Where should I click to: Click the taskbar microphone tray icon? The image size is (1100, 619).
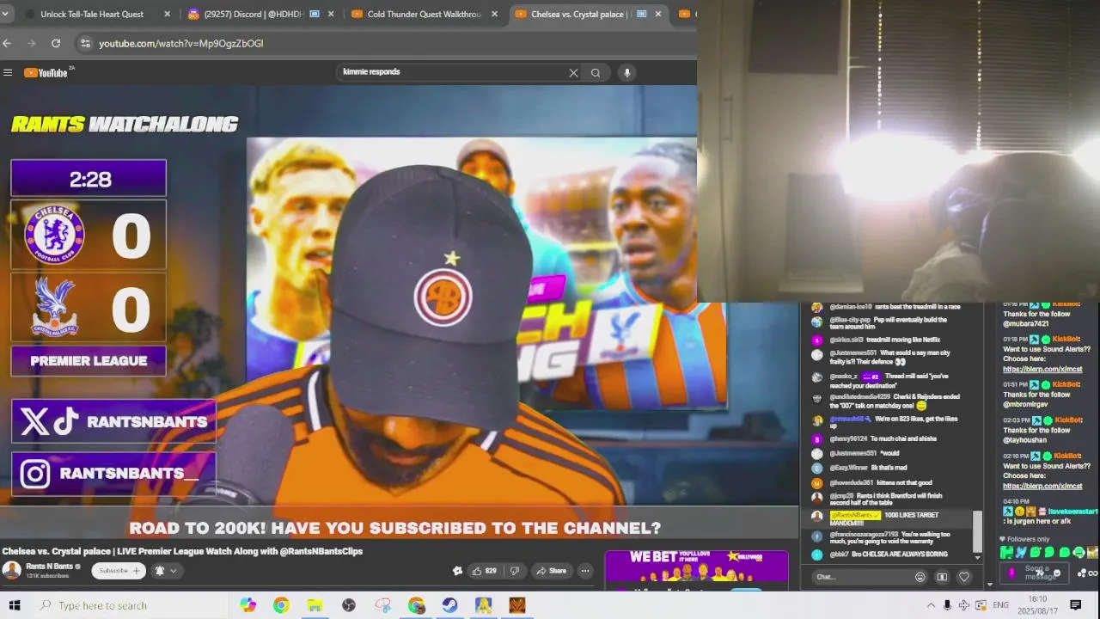(x=947, y=605)
